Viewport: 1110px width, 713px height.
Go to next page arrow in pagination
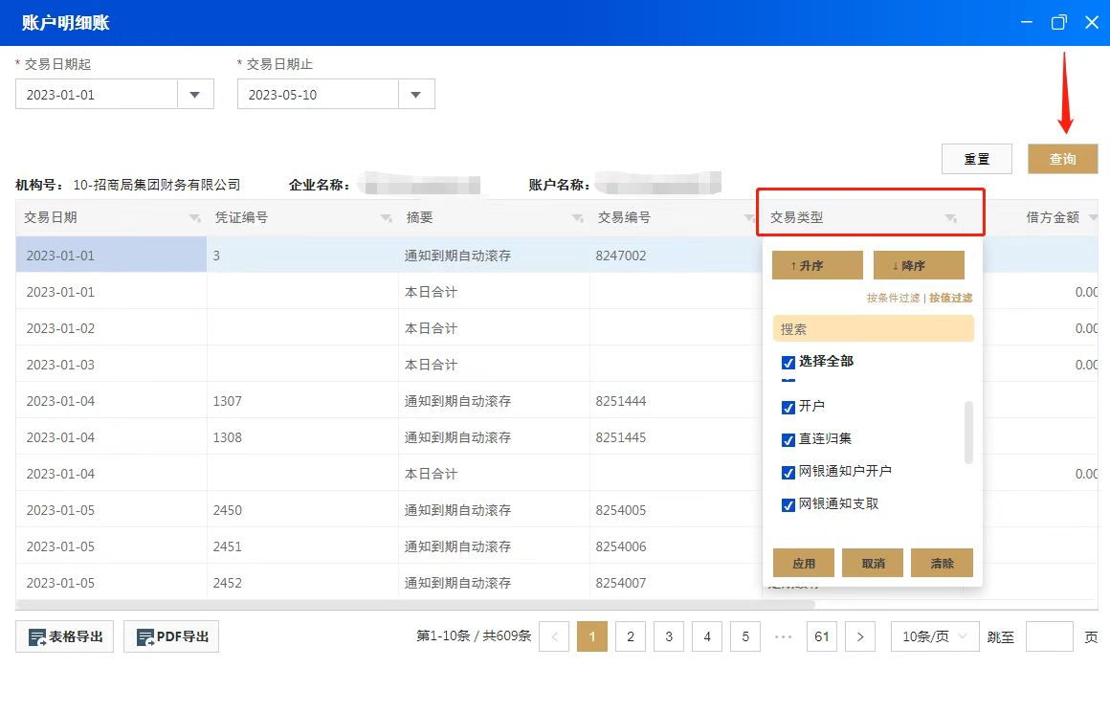click(x=860, y=636)
